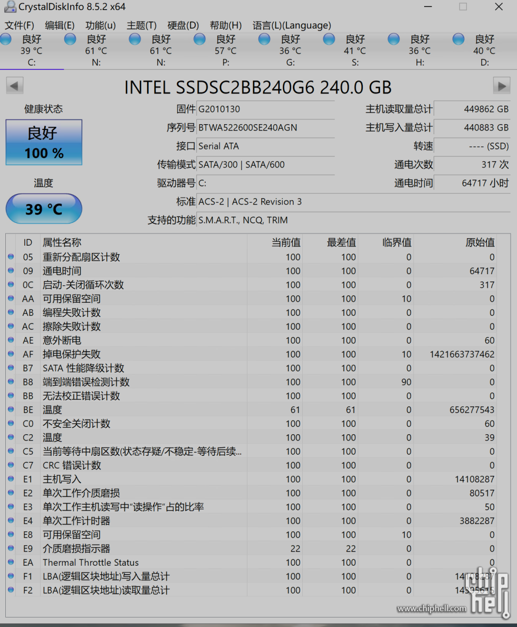Go to previous disk with left arrow
The image size is (517, 627).
coord(15,86)
